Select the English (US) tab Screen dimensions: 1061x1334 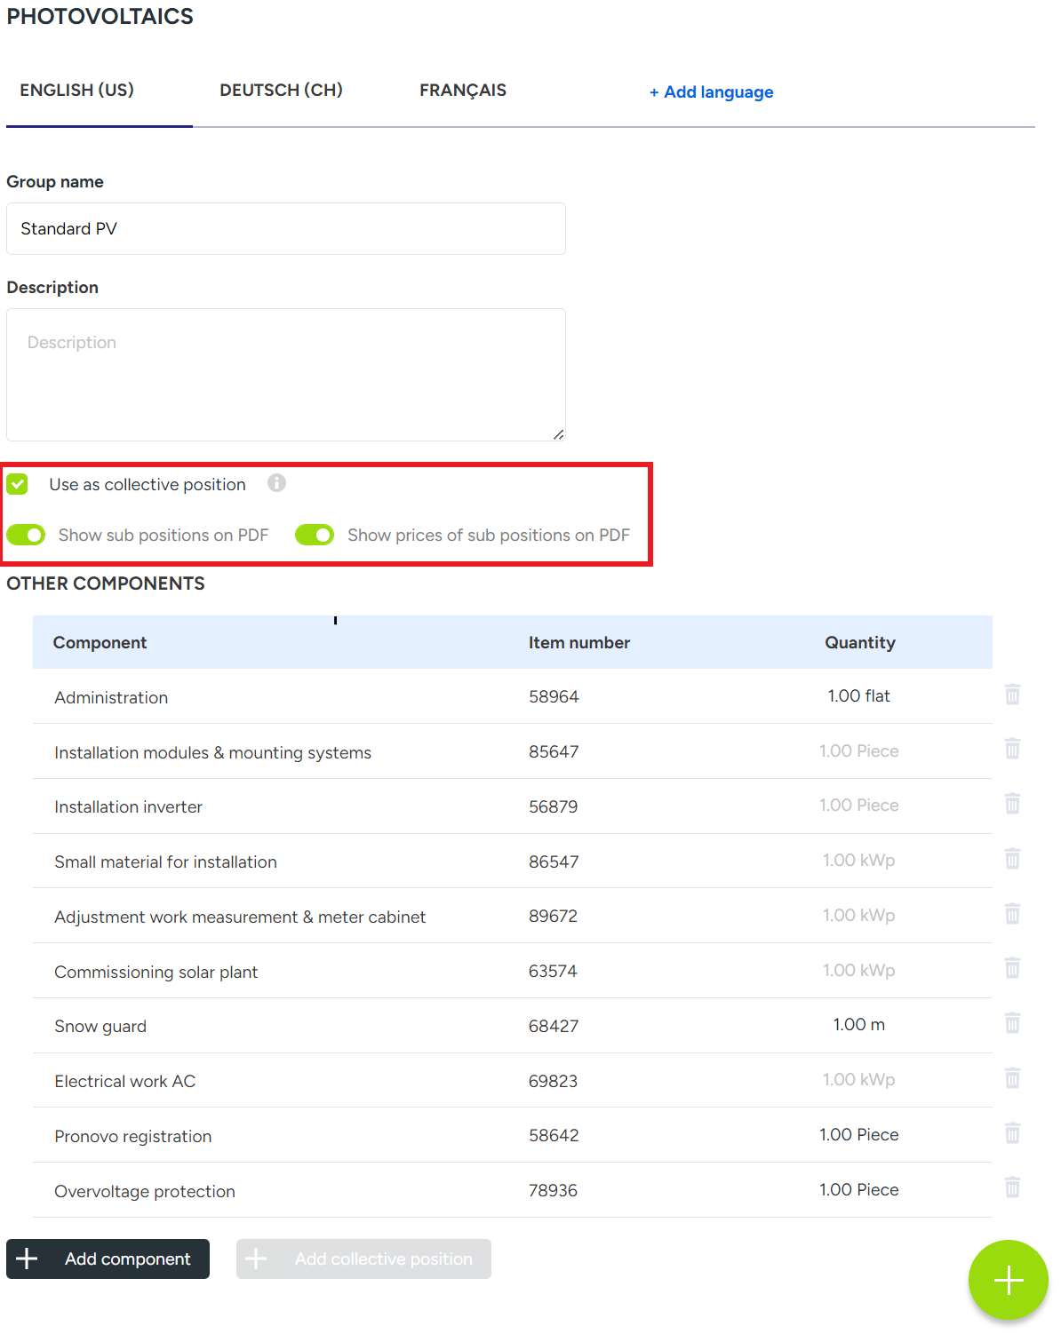pos(77,91)
